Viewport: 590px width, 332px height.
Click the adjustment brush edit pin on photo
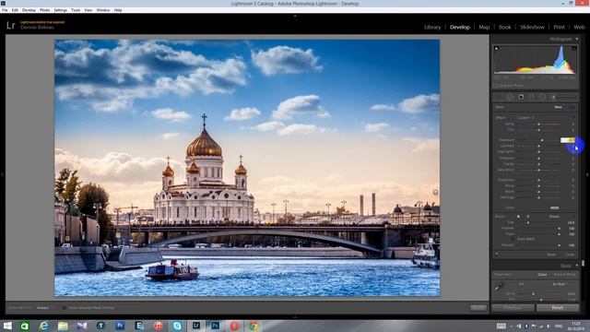pos(435,193)
